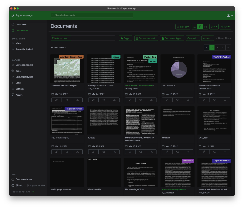The width and height of the screenshot is (244, 208).
Task: Download the 2sample-pdf-with-images document
Action: click(78, 100)
